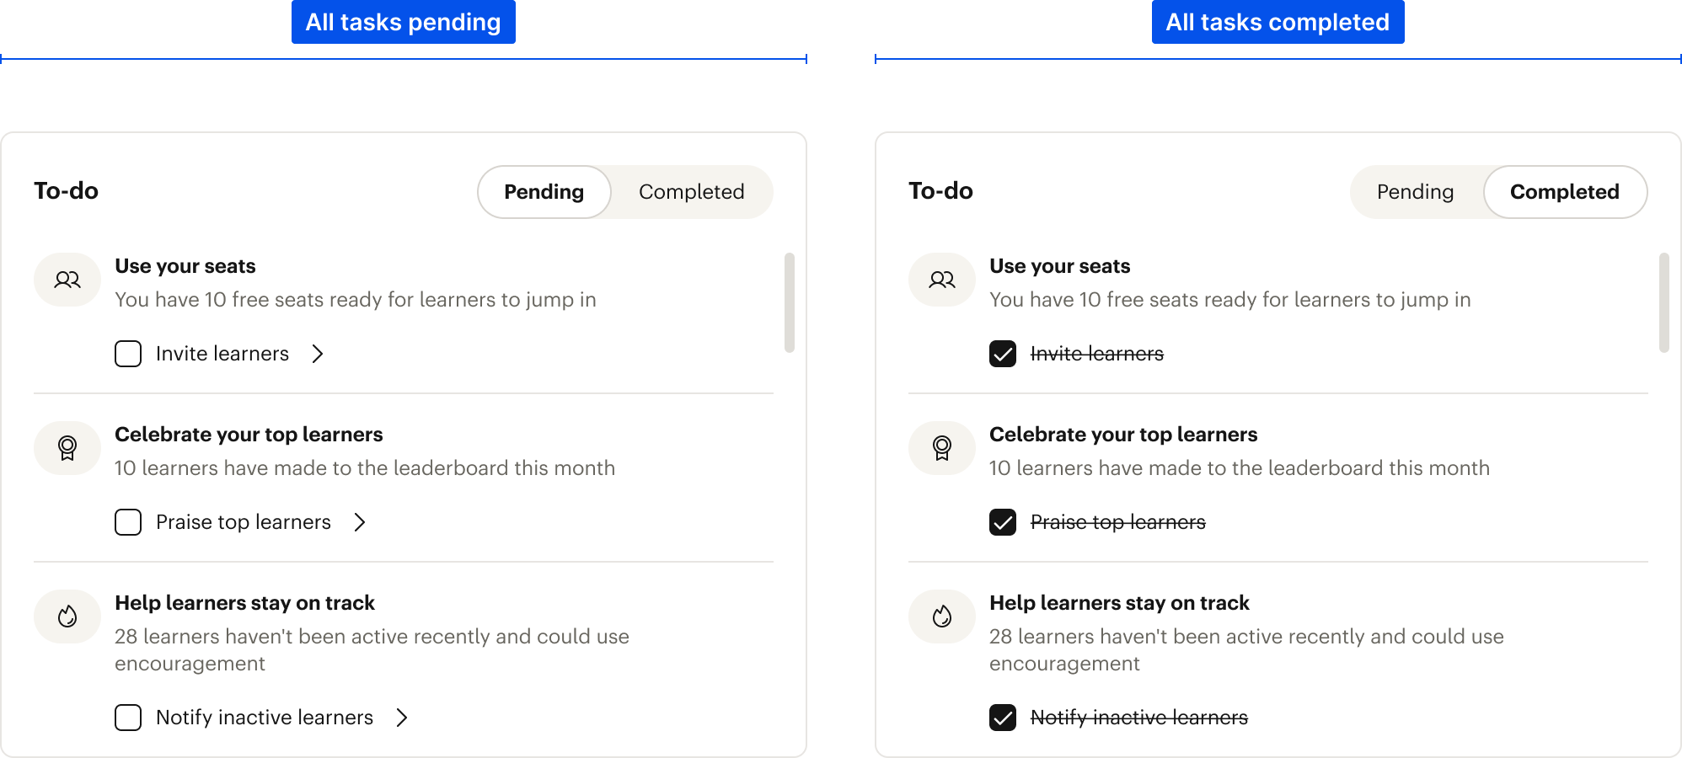Viewport: 1682px width, 758px height.
Task: Click the Praise top learners link text
Action: coord(244,522)
